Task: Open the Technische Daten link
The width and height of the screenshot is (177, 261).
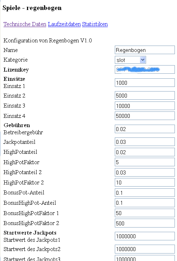Action: (x=25, y=24)
